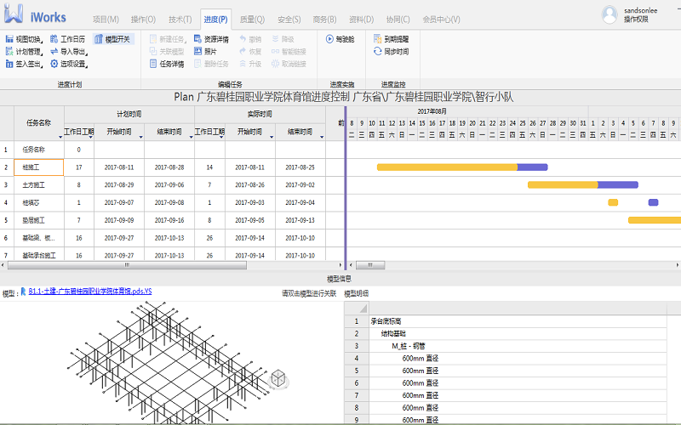Open 实际时间 结束时间 column filter arrow
The width and height of the screenshot is (681, 425).
point(322,137)
